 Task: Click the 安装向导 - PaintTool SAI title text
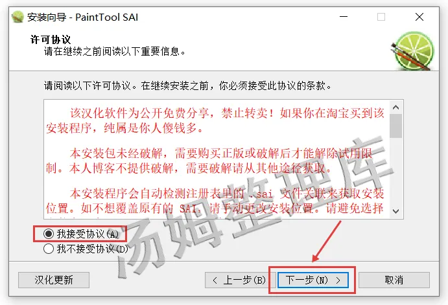(x=82, y=17)
